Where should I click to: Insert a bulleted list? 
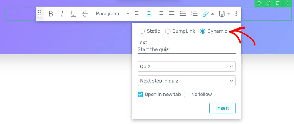tap(183, 14)
